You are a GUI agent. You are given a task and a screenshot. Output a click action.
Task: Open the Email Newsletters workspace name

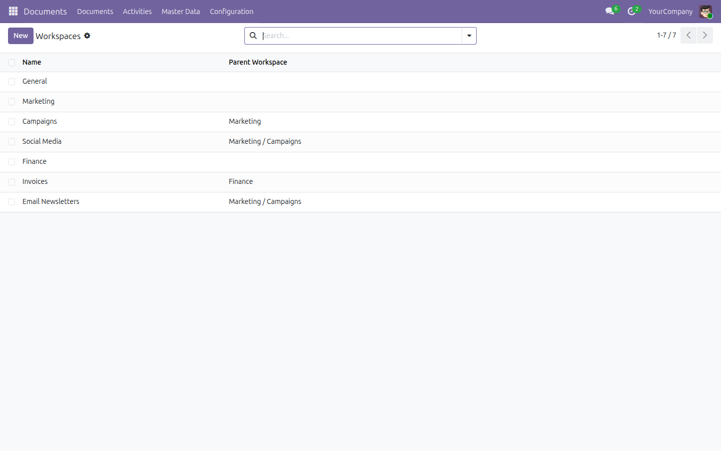[51, 201]
